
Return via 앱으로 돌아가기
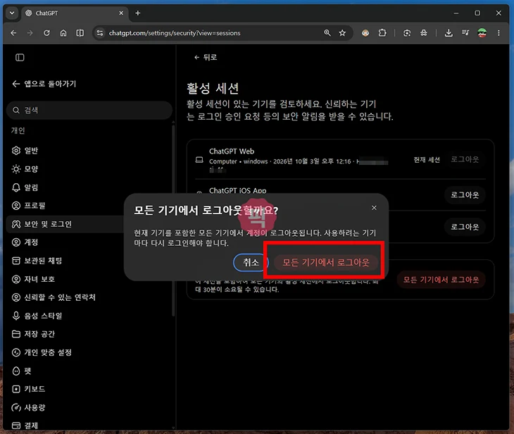[44, 84]
